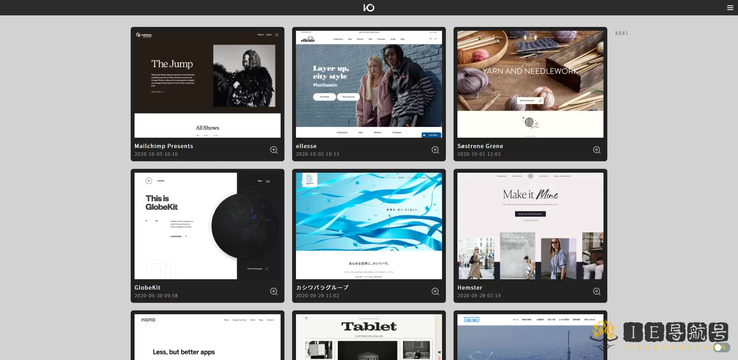Screen dimensions: 738x360
Task: Zoom into the Mailchimp Presents card
Action: 274,150
